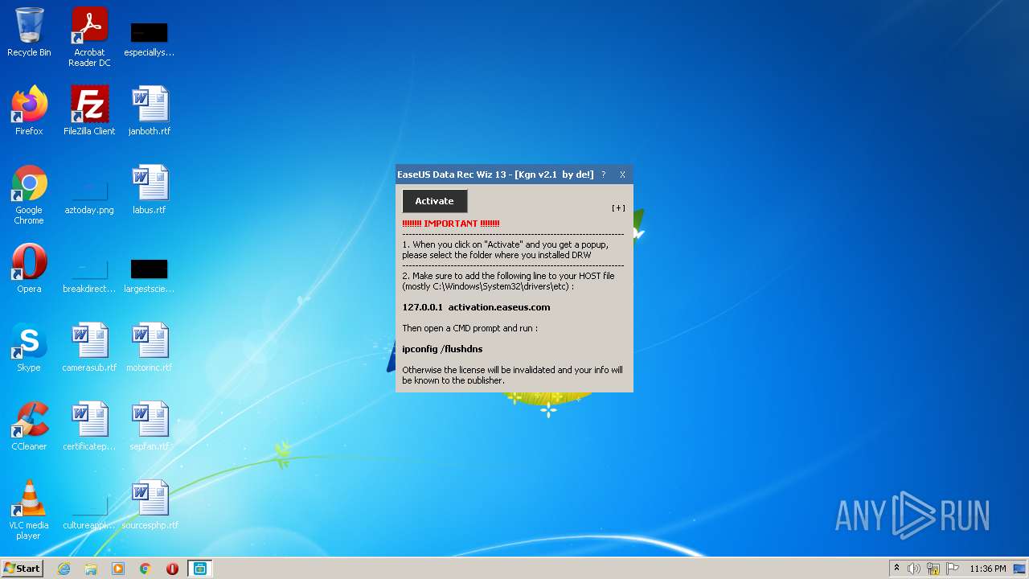Viewport: 1029px width, 579px height.
Task: Open Opera from the taskbar
Action: pyautogui.click(x=172, y=569)
